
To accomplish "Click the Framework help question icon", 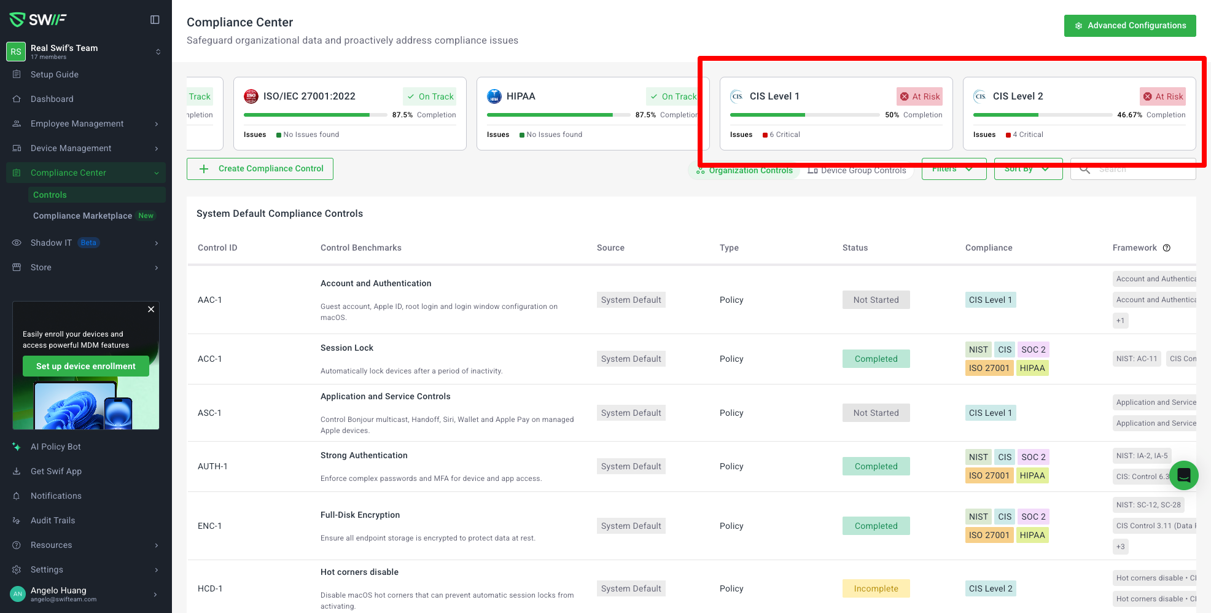I will tap(1167, 248).
